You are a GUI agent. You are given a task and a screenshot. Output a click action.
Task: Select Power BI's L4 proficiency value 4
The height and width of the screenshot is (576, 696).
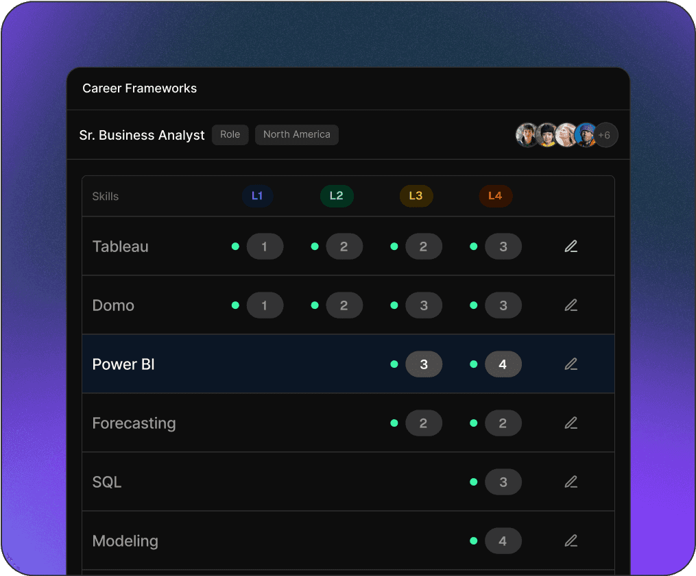[x=503, y=364]
